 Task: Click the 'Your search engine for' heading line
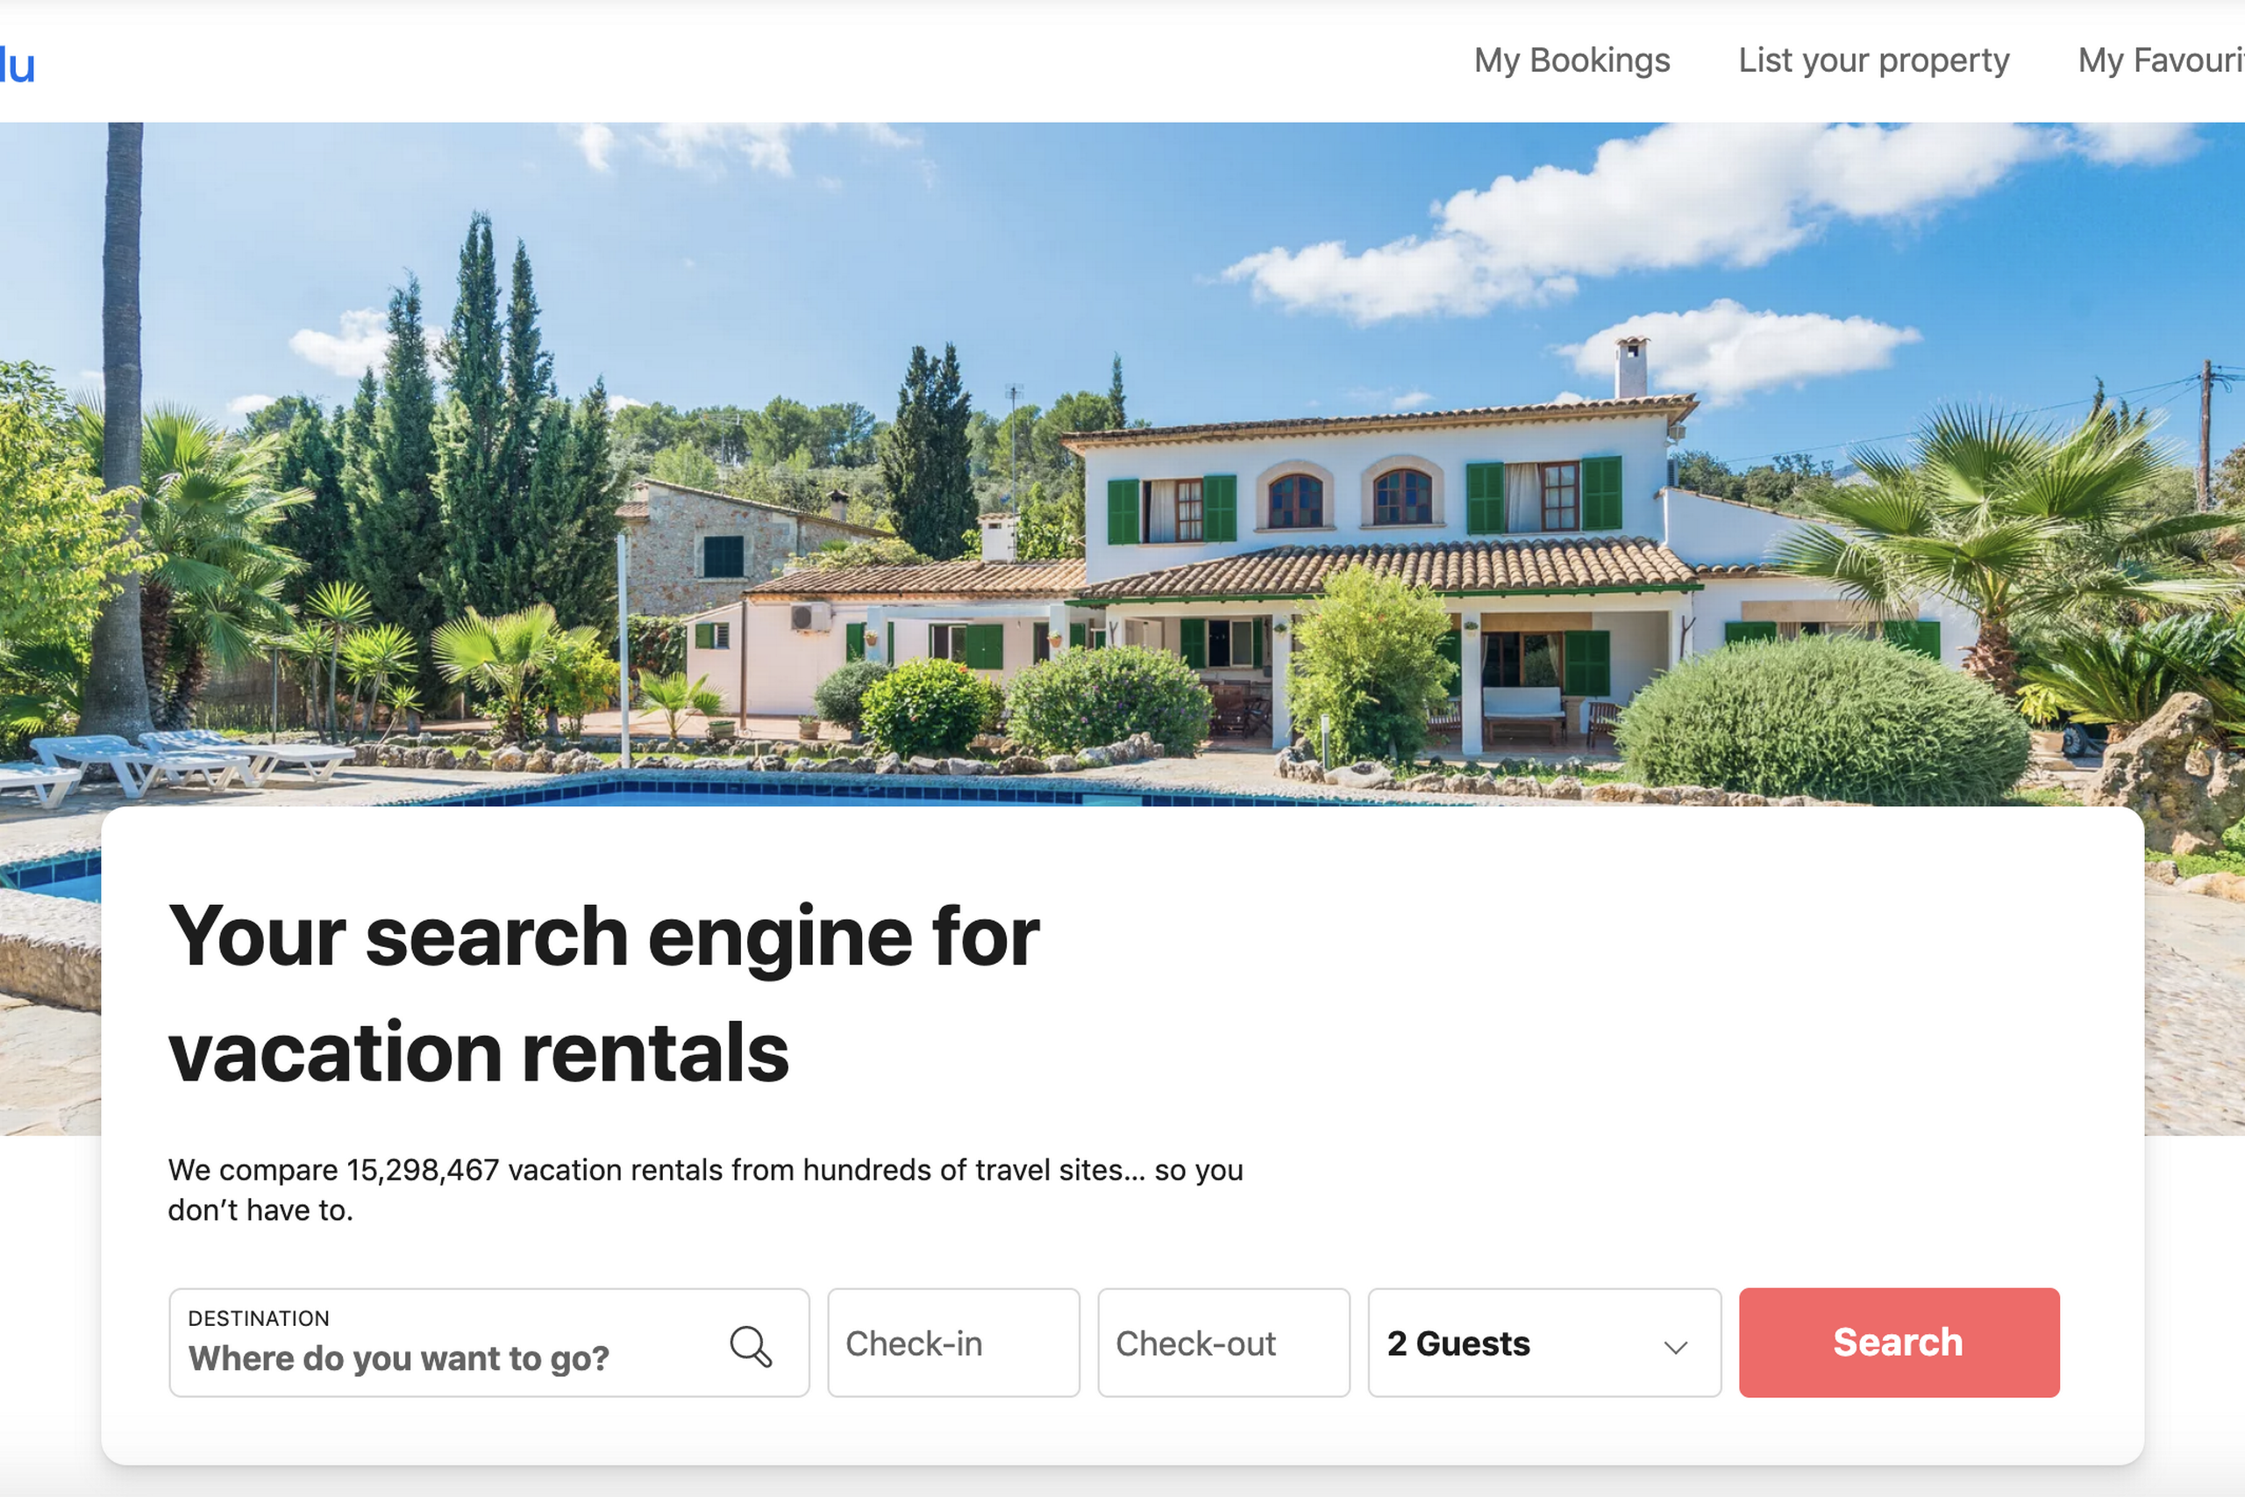coord(603,937)
